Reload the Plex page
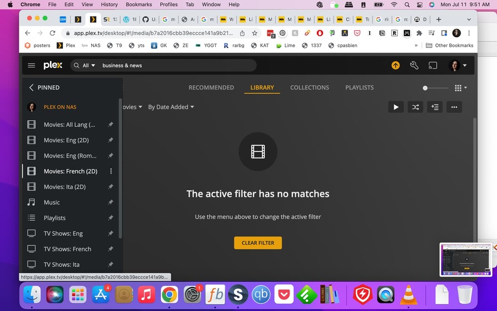The image size is (497, 311). coord(52,33)
